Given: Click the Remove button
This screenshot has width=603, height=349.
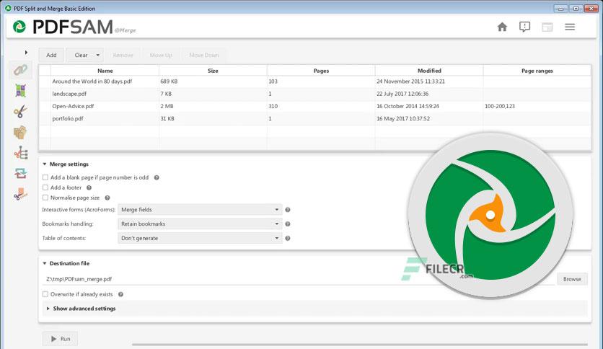Looking at the screenshot, I should click(123, 55).
